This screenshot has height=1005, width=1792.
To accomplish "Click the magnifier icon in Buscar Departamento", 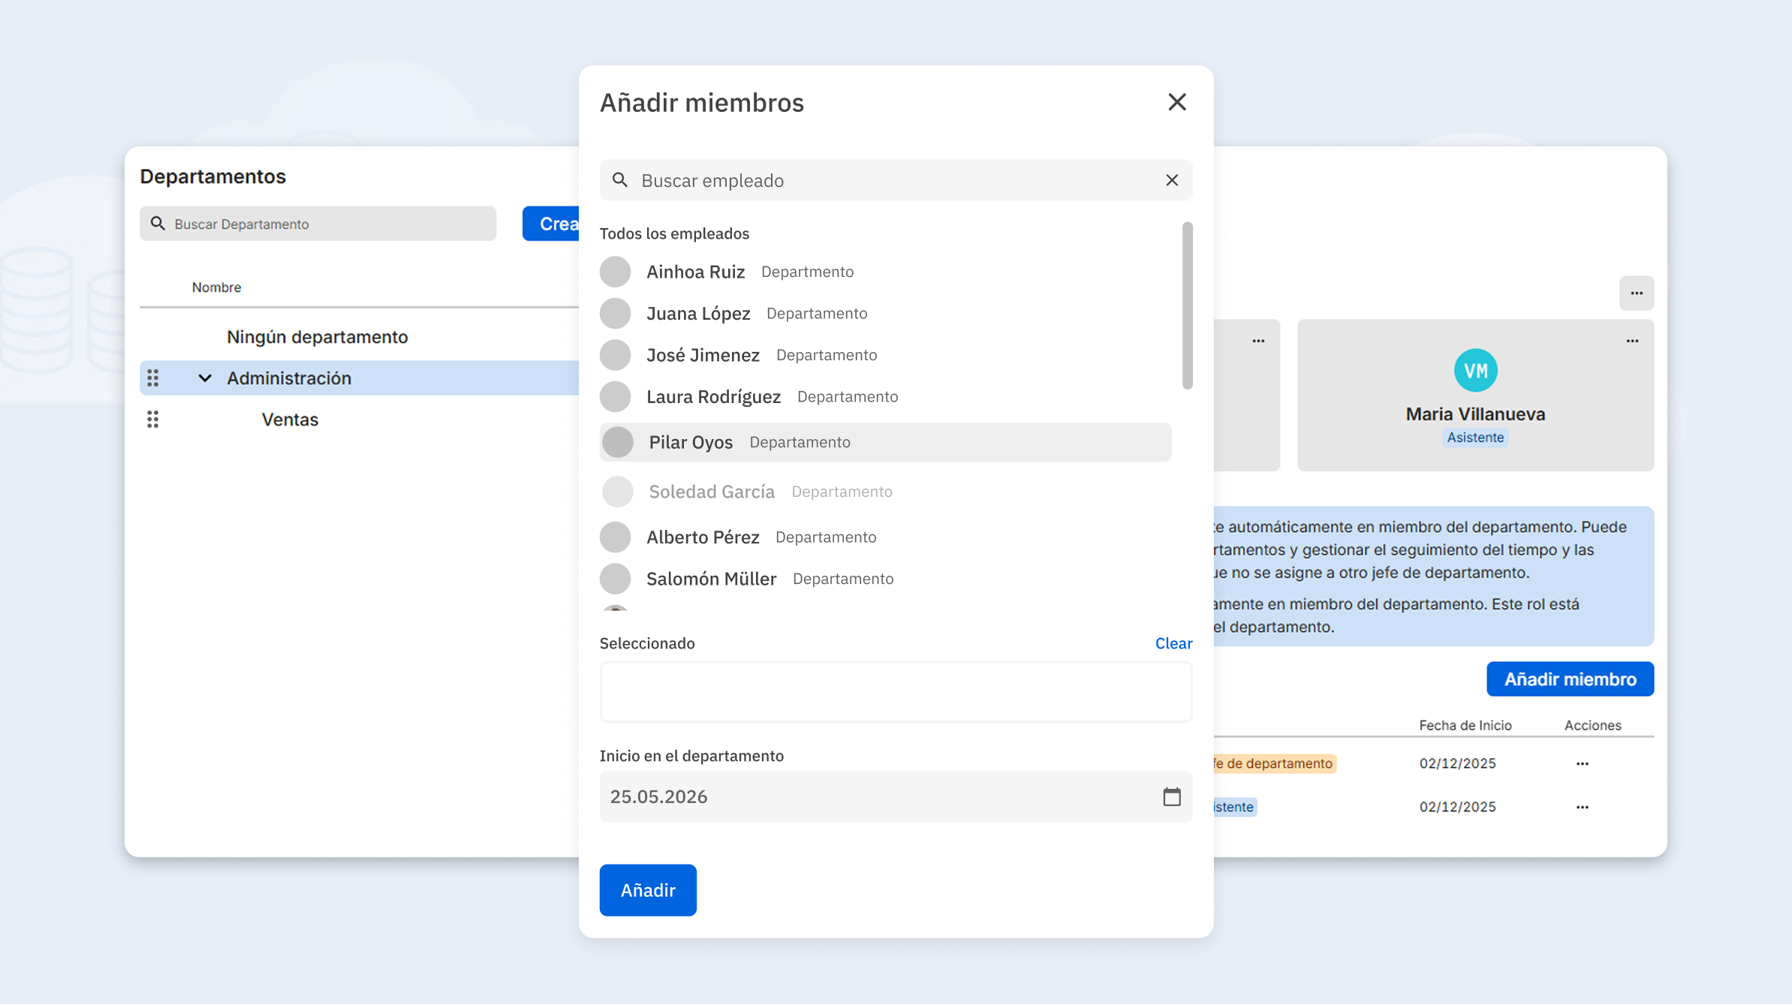I will [158, 224].
